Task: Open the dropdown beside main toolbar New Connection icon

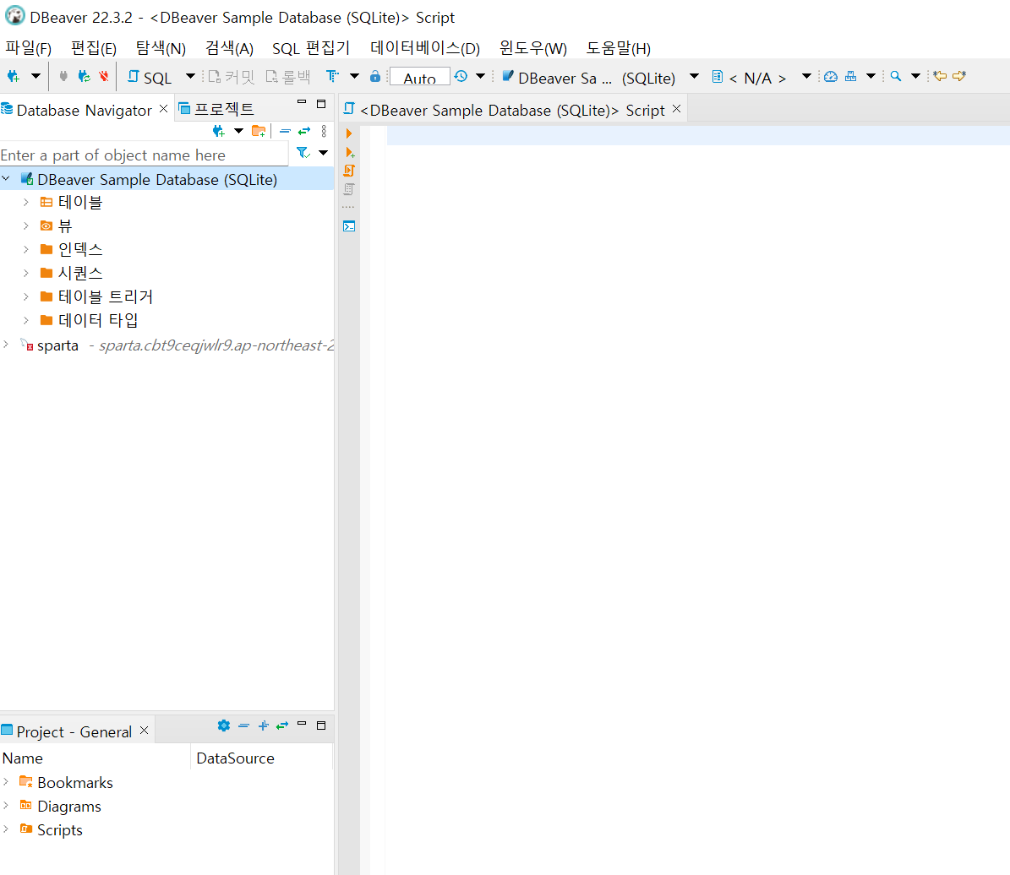Action: coord(36,76)
